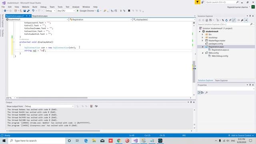This screenshot has height=144, width=256.
Task: Pin the Registration.aspx.cs tab
Action: point(27,16)
